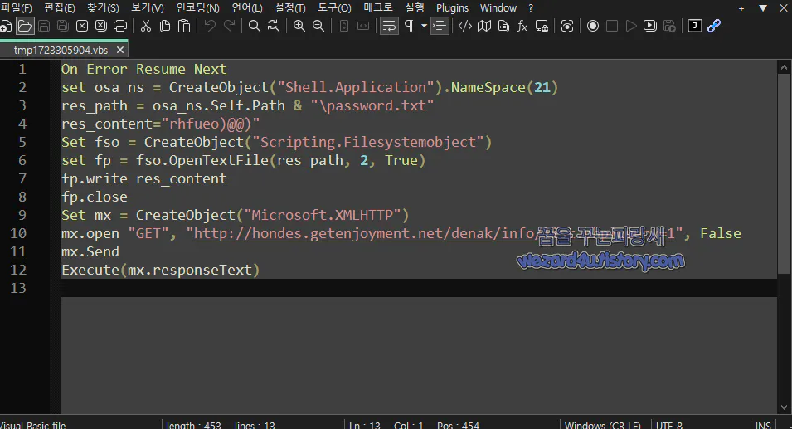Open the 파일(F) menu
Image resolution: width=792 pixels, height=429 pixels.
click(x=16, y=7)
